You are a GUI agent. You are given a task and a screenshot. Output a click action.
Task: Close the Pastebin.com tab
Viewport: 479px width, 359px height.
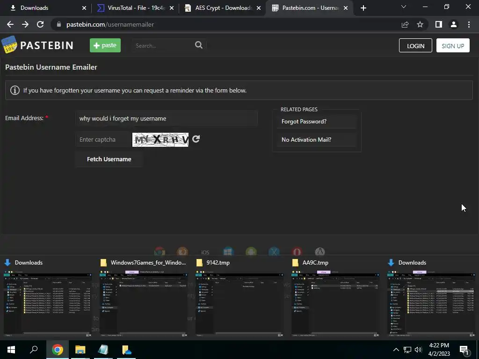point(346,8)
